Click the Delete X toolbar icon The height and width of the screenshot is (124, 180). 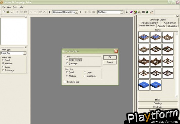(x=44, y=12)
